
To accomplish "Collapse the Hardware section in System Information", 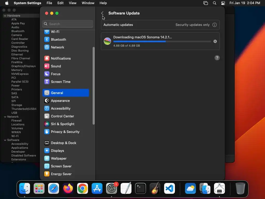I will (x=5, y=16).
